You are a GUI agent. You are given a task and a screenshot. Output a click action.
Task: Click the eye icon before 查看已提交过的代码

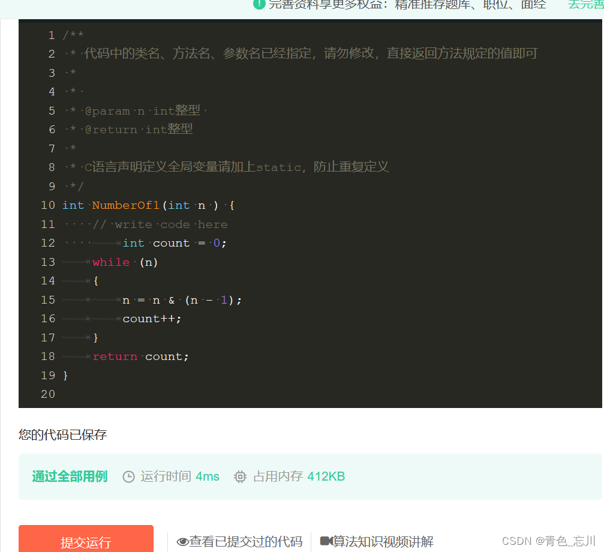[x=182, y=542]
